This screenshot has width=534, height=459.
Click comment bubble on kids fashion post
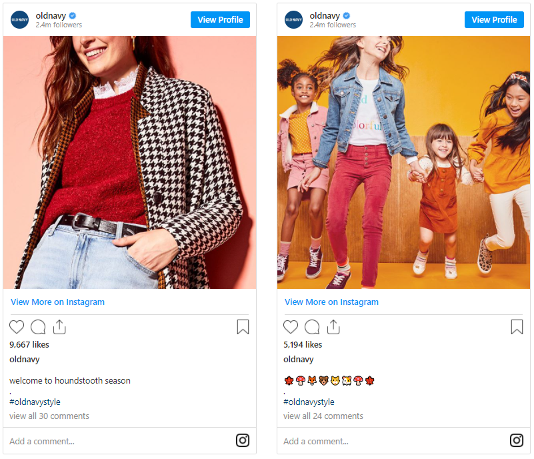click(x=312, y=327)
